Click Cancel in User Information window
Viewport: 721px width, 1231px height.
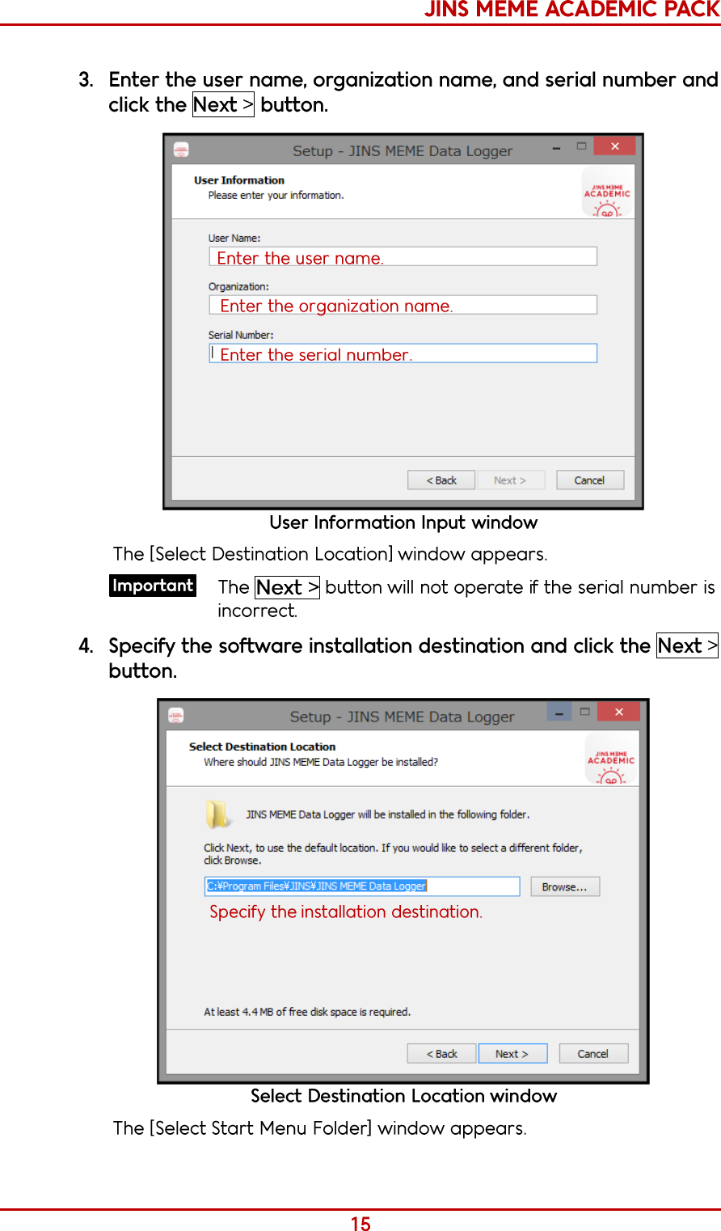(589, 480)
